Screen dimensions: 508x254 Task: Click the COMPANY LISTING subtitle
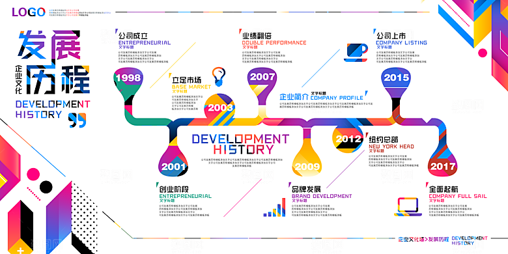click(x=401, y=43)
